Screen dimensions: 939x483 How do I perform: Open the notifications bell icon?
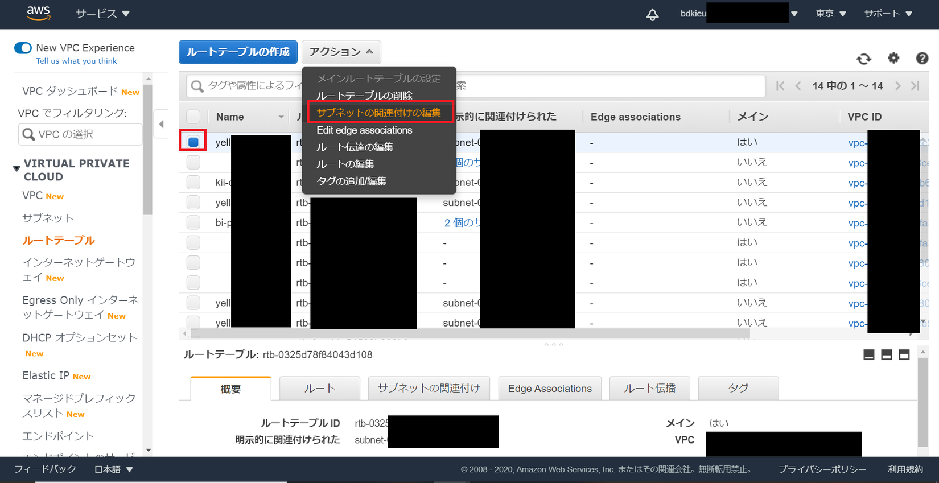click(x=652, y=14)
